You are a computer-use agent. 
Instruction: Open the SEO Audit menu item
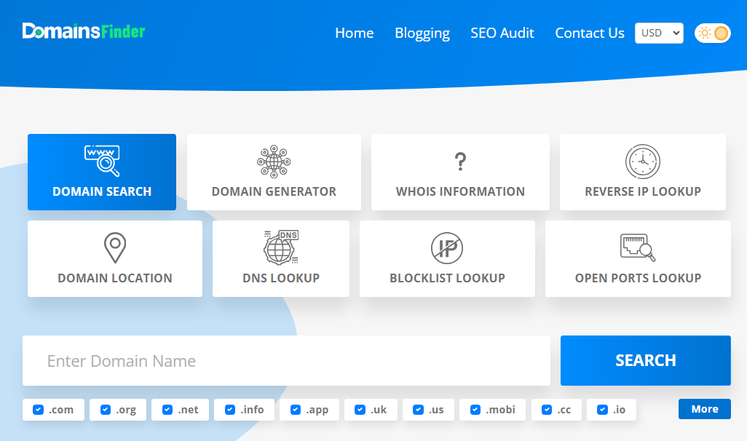[502, 33]
